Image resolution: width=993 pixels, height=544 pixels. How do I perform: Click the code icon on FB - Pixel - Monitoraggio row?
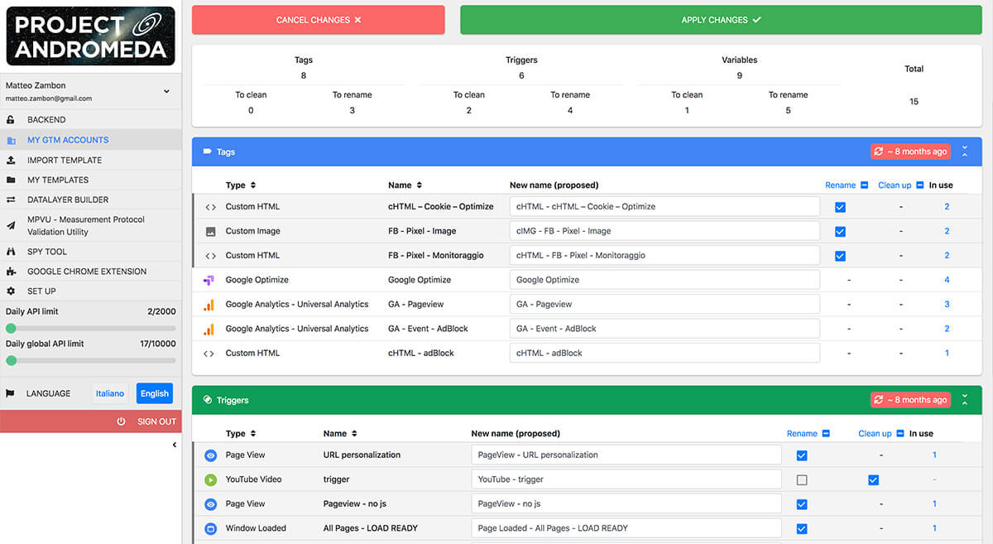[209, 256]
